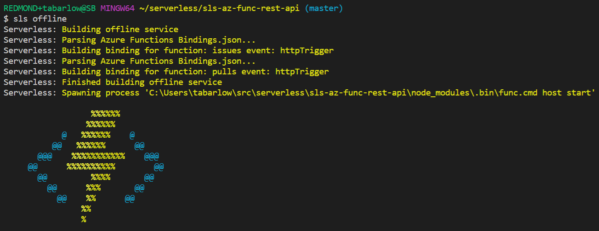Click 'httpTrigger' on the issues function line
Viewport: 599px width, 231px height.
pyautogui.click(x=307, y=51)
